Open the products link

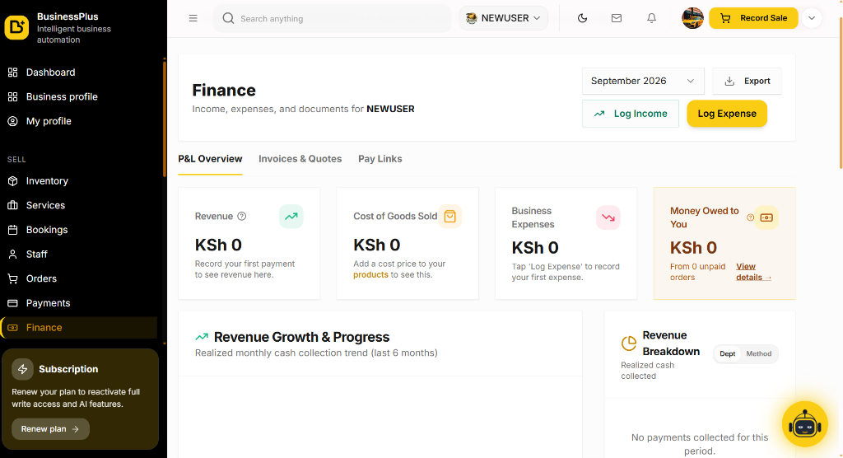click(370, 274)
